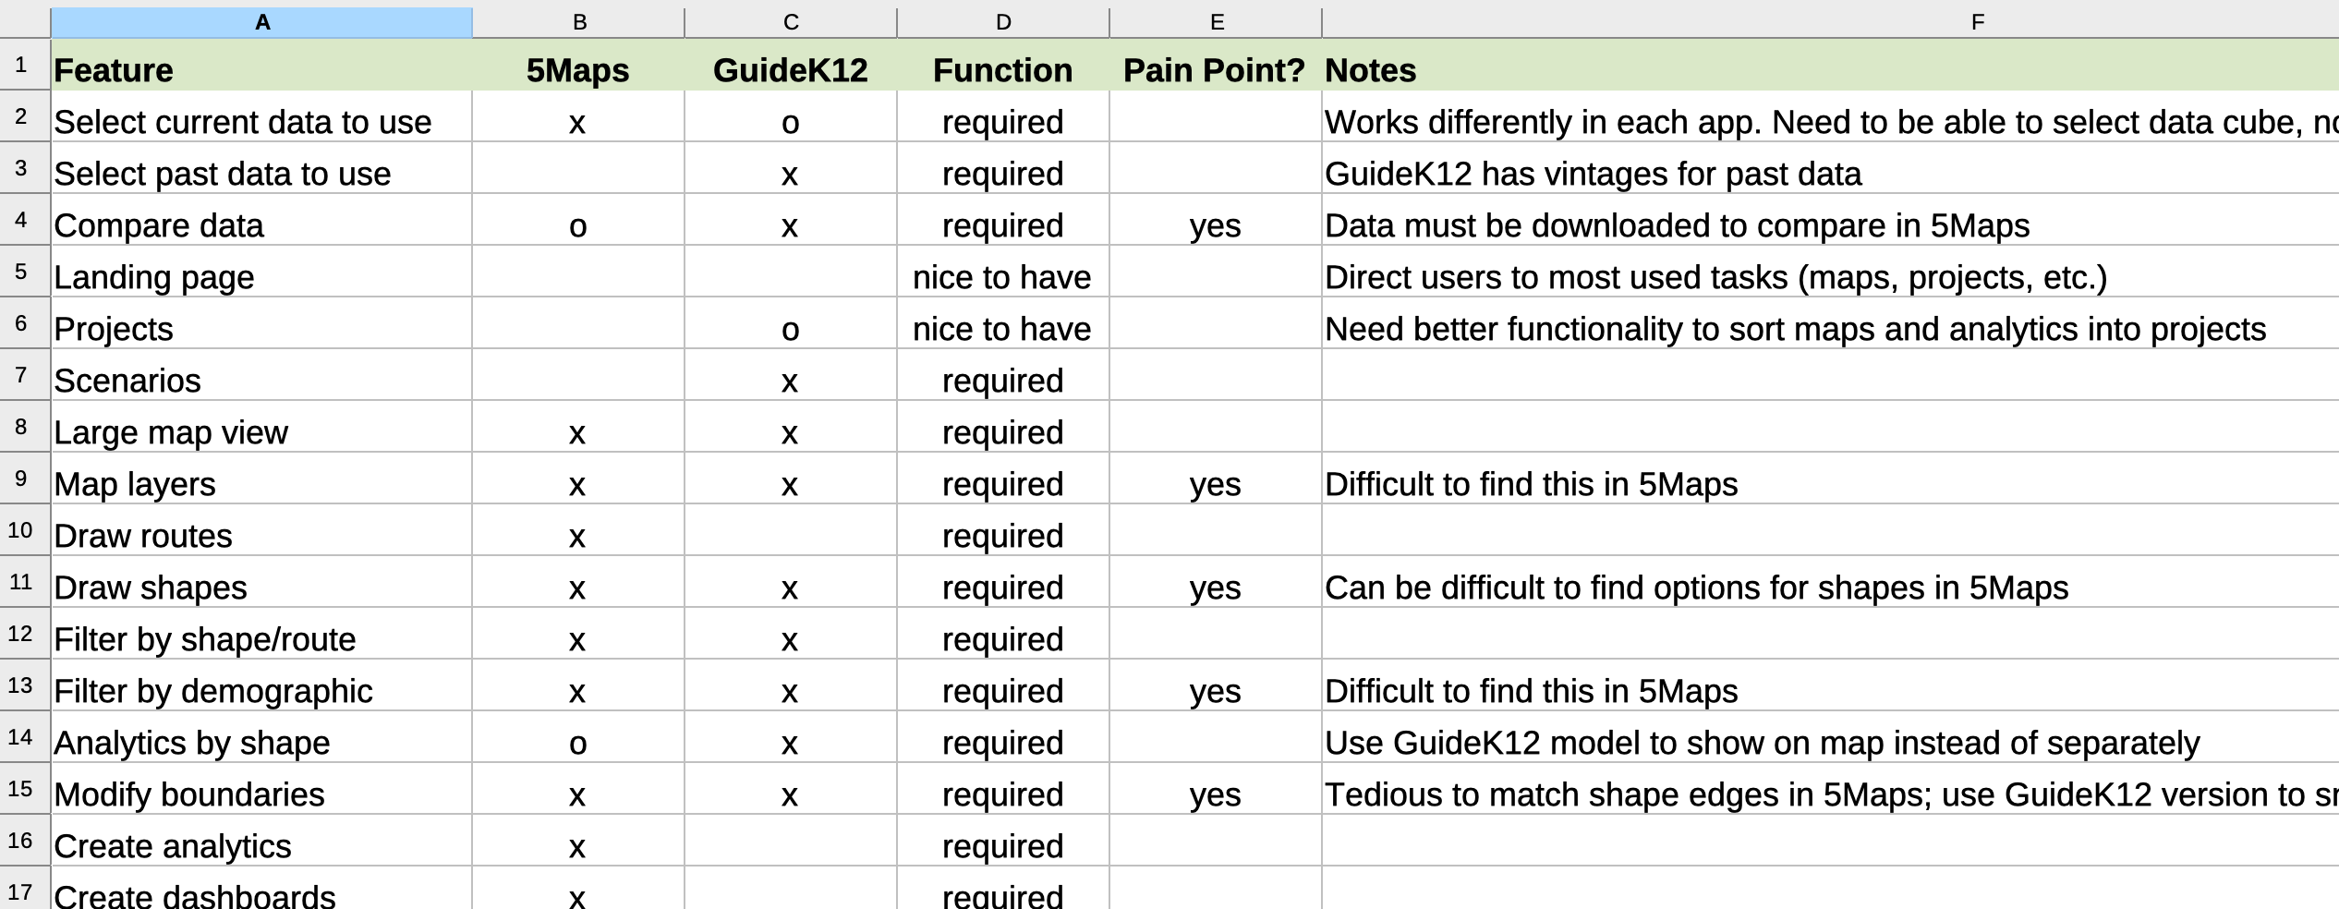
Task: Select row 5 by clicking its row number
Action: tap(22, 276)
